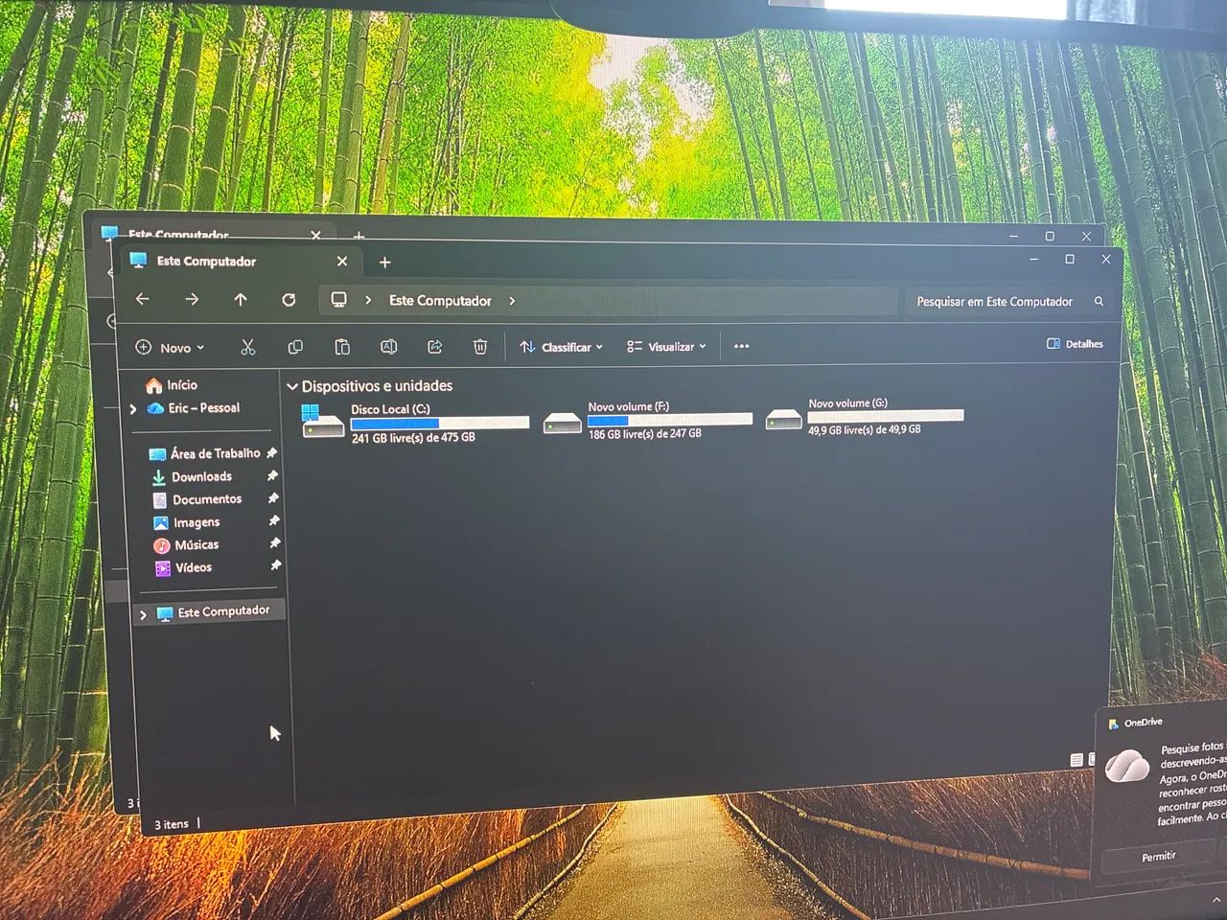Click Permitir in OneDrive notification

pos(1159,856)
